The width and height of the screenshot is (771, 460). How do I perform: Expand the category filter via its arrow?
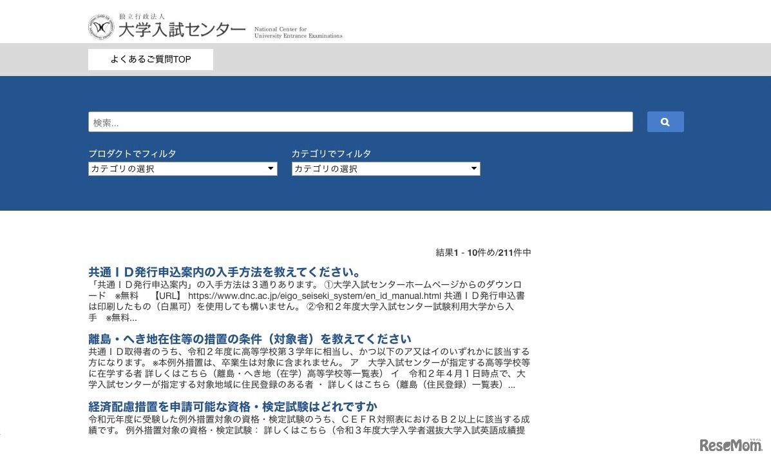pos(474,168)
